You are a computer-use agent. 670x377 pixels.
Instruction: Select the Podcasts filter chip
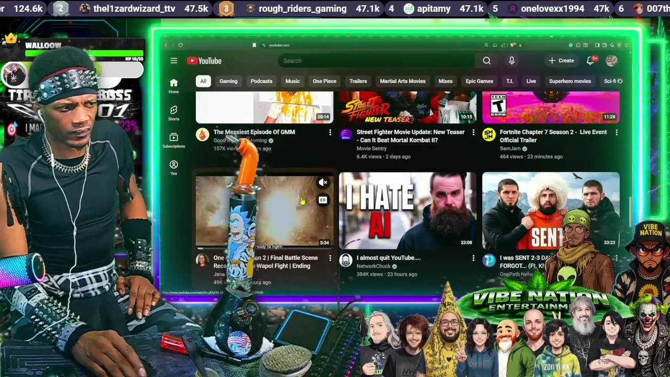(261, 81)
